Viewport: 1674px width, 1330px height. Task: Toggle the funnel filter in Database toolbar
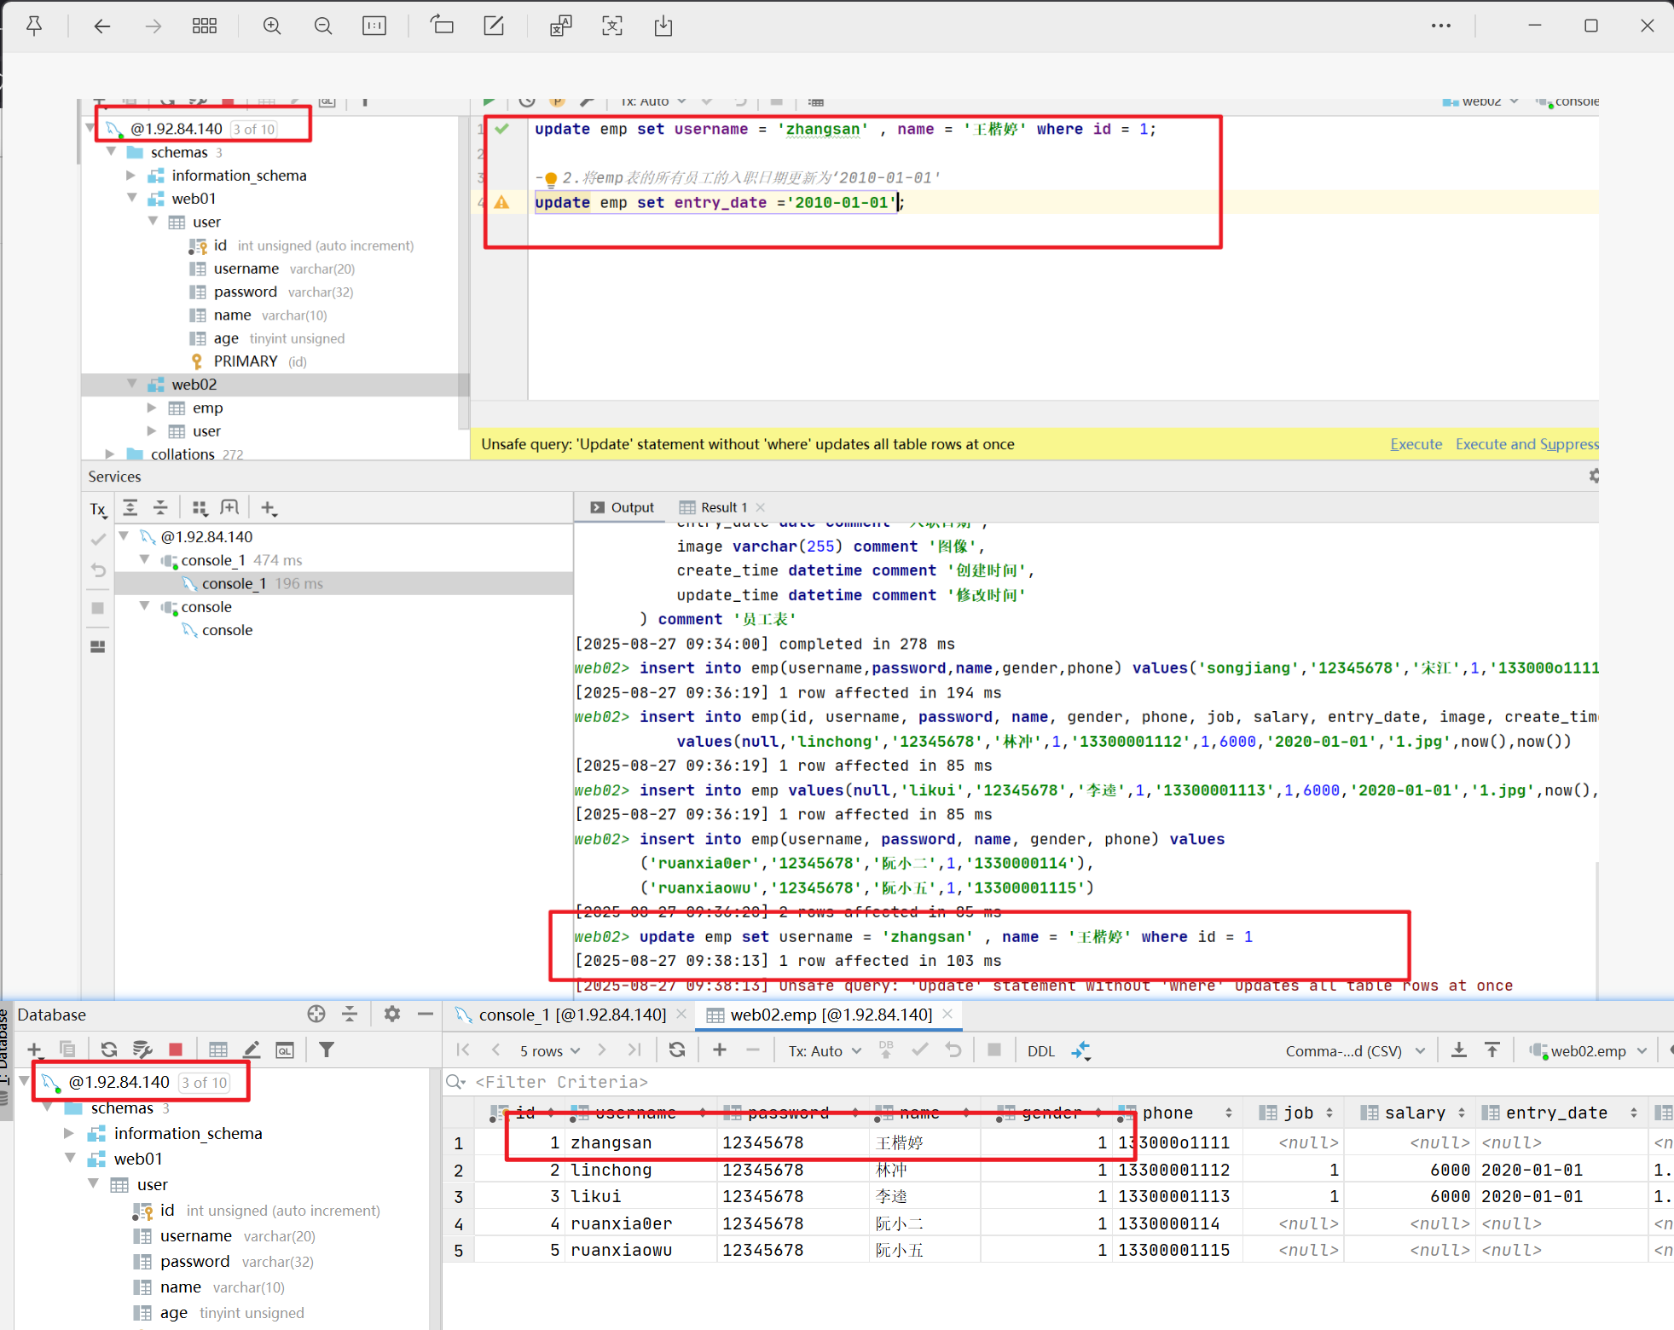click(327, 1050)
